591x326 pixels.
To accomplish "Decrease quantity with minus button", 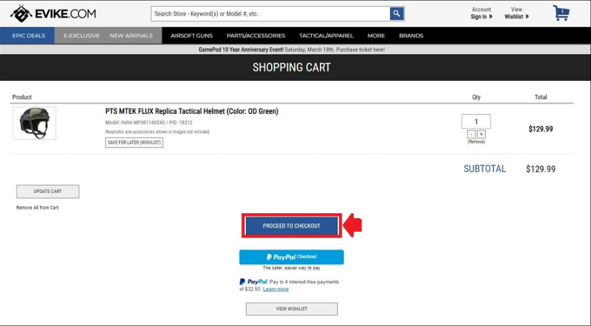I will click(471, 134).
